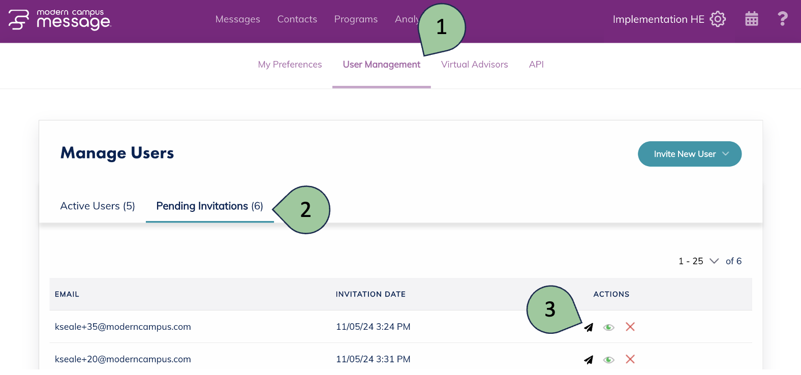
Task: Navigate to Virtual Advisors
Action: [474, 65]
